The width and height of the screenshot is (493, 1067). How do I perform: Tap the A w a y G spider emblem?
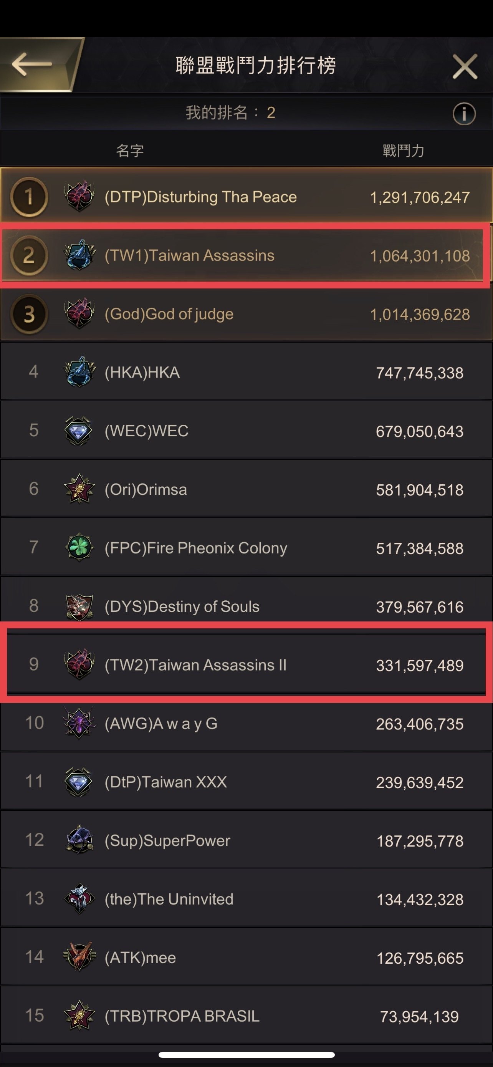79,723
